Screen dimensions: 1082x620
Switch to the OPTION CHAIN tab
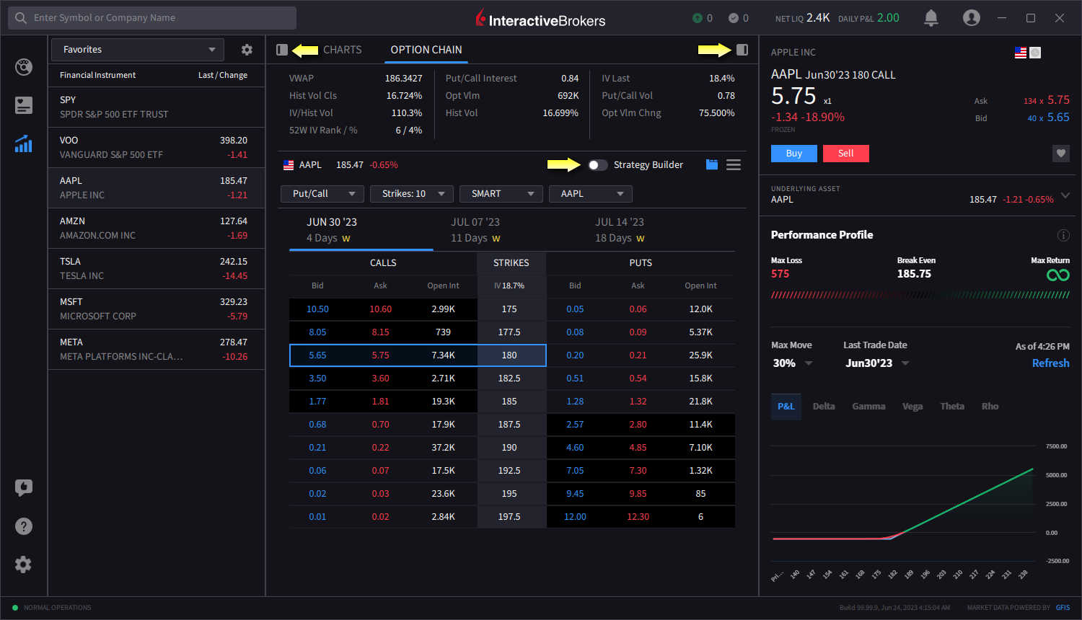pos(426,50)
